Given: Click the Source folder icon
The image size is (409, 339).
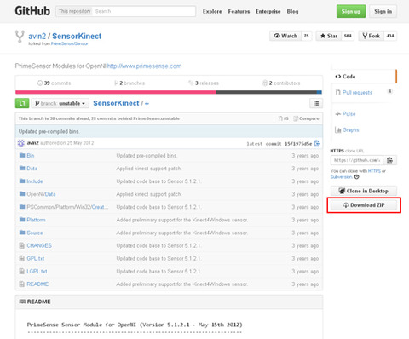Looking at the screenshot, I should click(x=22, y=233).
